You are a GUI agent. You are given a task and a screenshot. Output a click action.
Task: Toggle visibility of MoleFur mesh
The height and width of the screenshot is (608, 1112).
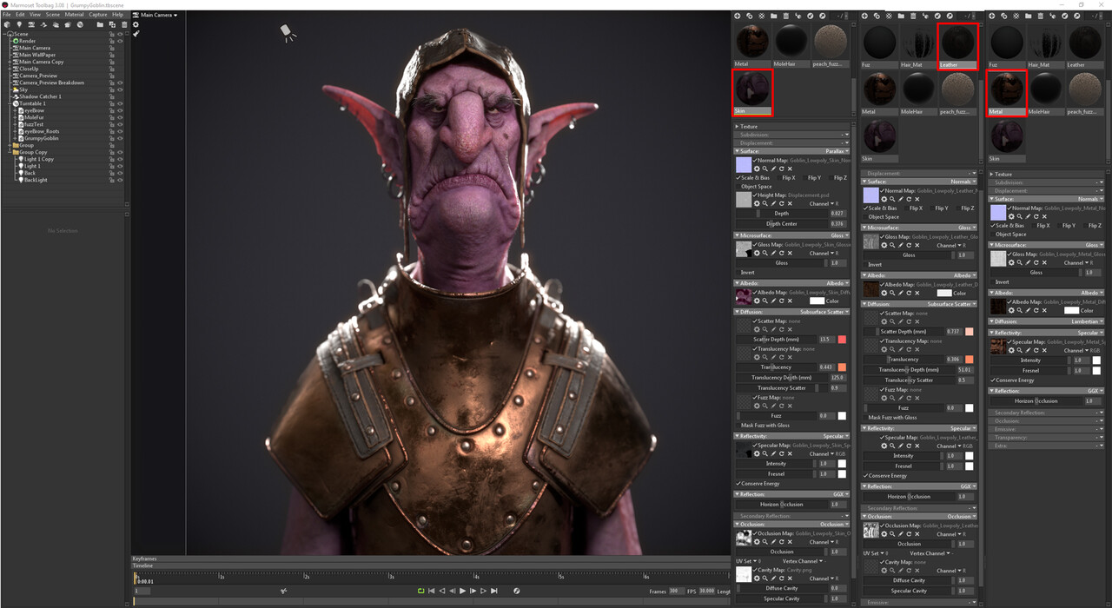pos(120,117)
